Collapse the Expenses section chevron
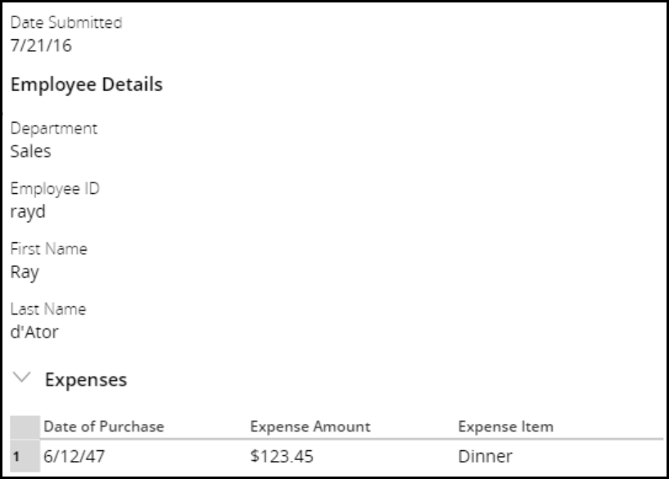Screen dimensions: 669x479 pos(23,378)
